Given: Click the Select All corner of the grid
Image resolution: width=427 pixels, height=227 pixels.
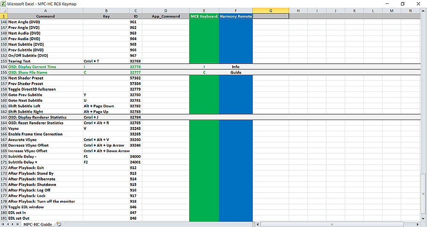Looking at the screenshot, I should [4, 11].
